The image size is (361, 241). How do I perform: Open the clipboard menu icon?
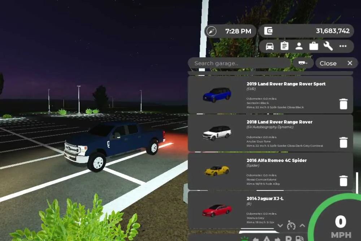[x=284, y=46]
